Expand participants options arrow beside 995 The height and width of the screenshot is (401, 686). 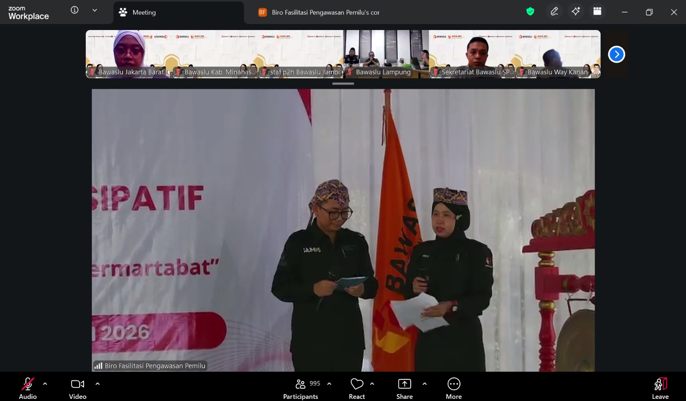[x=329, y=384]
